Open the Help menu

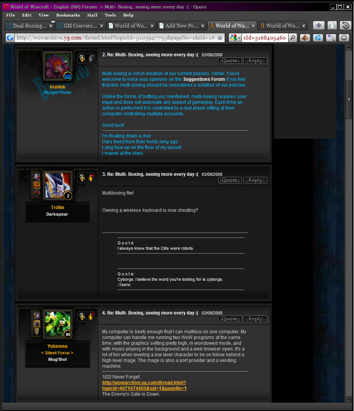click(x=128, y=15)
